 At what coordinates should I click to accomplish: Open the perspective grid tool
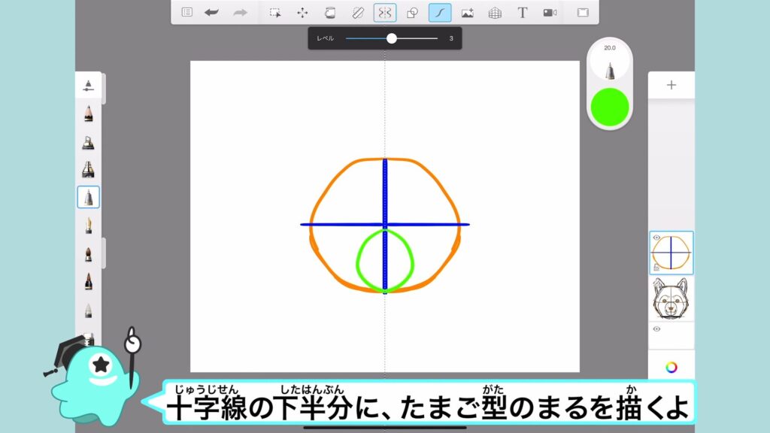495,13
